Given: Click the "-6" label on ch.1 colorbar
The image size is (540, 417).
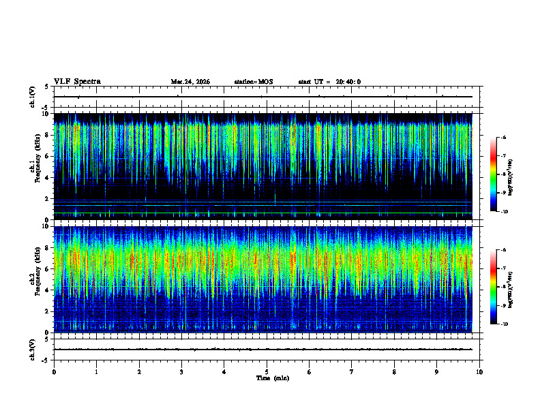Looking at the screenshot, I should (x=503, y=137).
